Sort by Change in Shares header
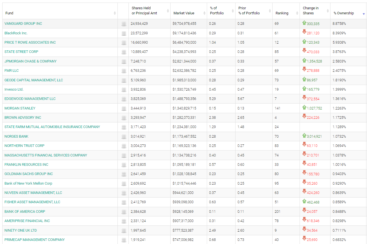 pyautogui.click(x=315, y=11)
